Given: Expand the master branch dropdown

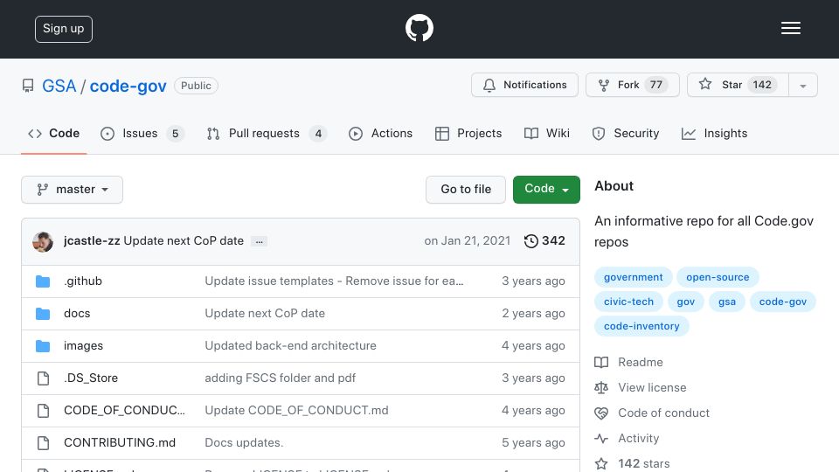Looking at the screenshot, I should [x=73, y=190].
